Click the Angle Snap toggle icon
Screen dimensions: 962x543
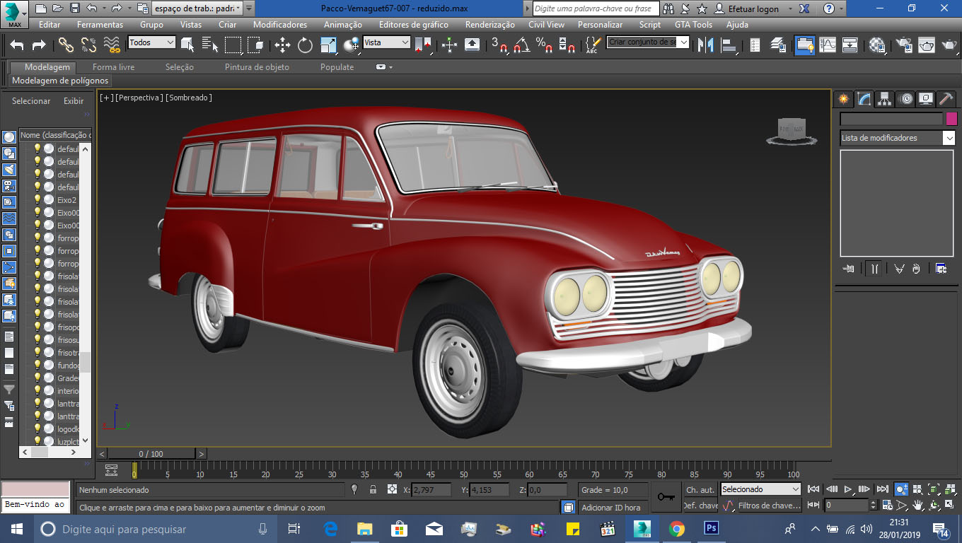(522, 45)
